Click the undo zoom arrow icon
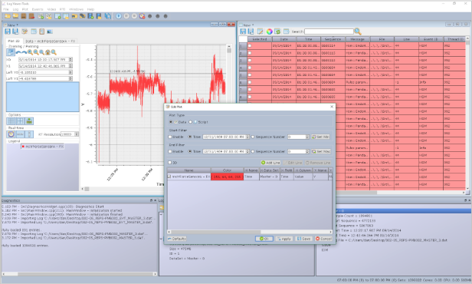This screenshot has width=472, height=284. pyautogui.click(x=18, y=52)
